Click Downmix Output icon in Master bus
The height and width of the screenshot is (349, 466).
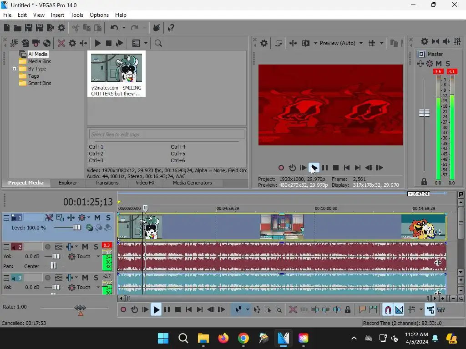tap(436, 41)
